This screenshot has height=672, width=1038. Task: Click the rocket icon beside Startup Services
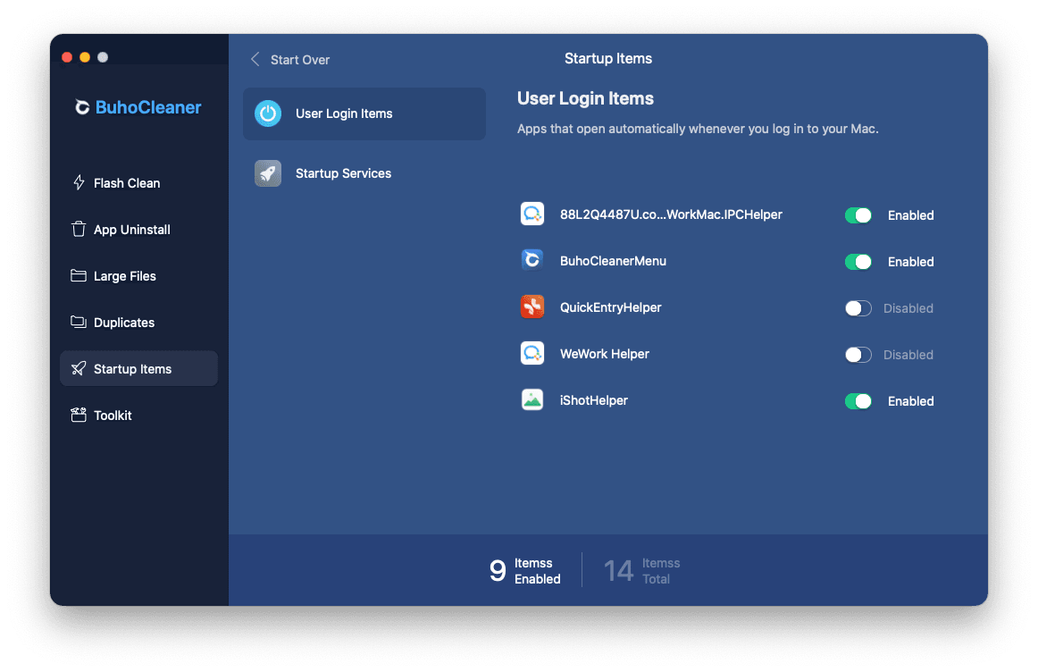(x=268, y=172)
